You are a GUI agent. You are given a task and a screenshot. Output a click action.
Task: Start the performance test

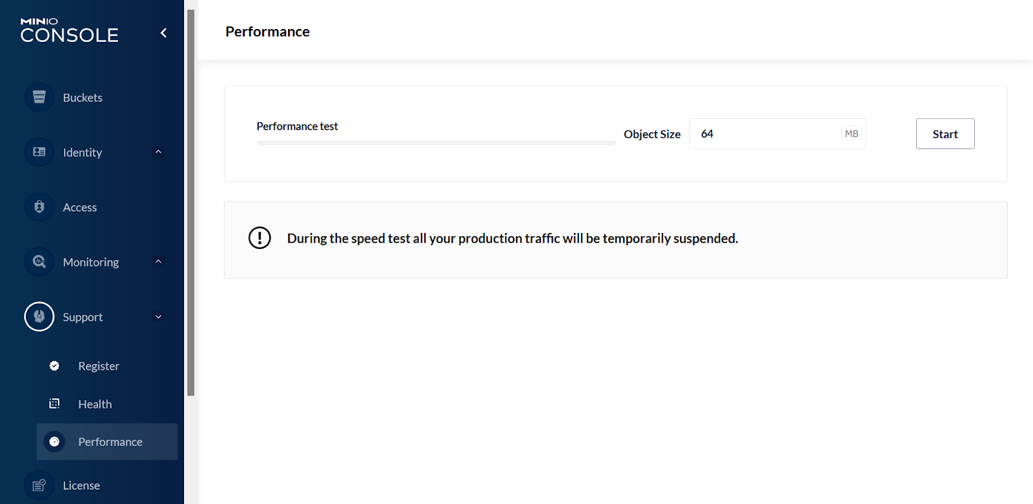pyautogui.click(x=945, y=134)
